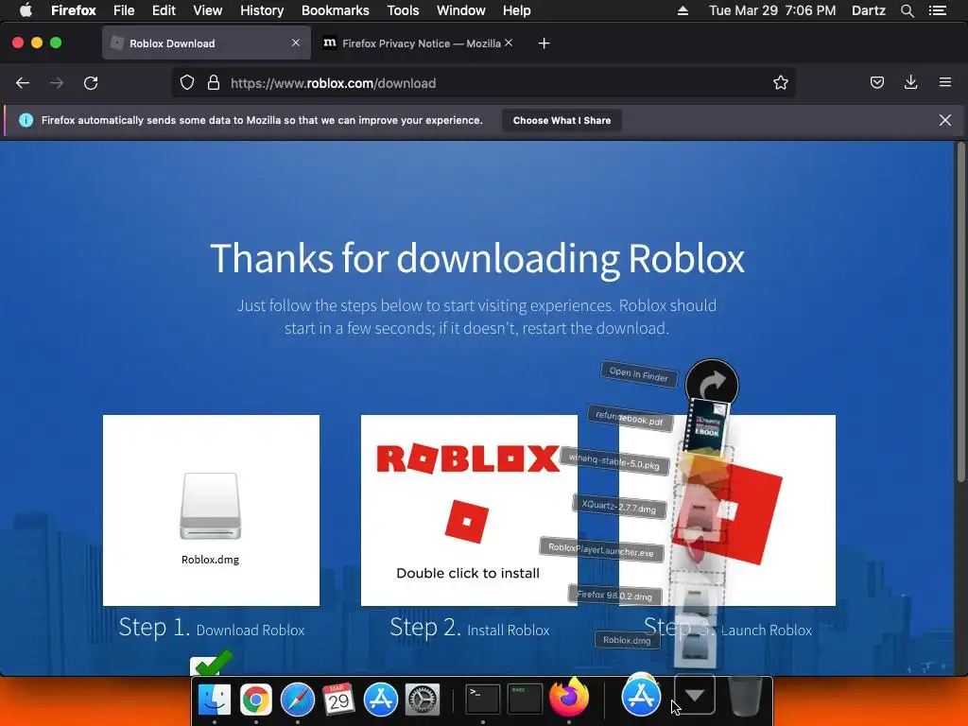Click the ebook PDF thumbnail in the stack
968x726 pixels.
point(707,426)
